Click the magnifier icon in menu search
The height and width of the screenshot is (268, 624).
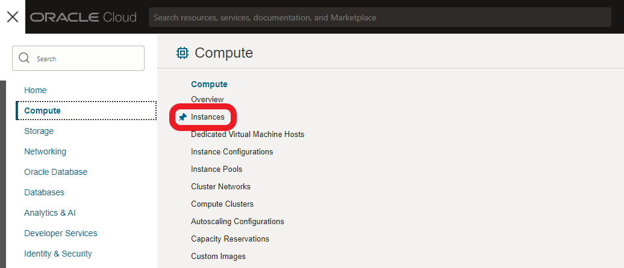(x=24, y=58)
